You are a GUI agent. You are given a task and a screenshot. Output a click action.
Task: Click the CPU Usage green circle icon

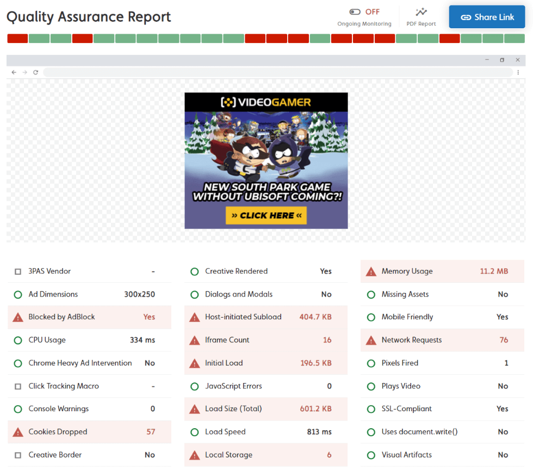17,341
